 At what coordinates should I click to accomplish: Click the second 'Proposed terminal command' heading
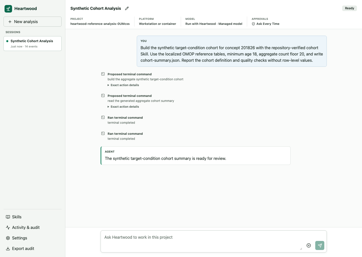coord(129,96)
